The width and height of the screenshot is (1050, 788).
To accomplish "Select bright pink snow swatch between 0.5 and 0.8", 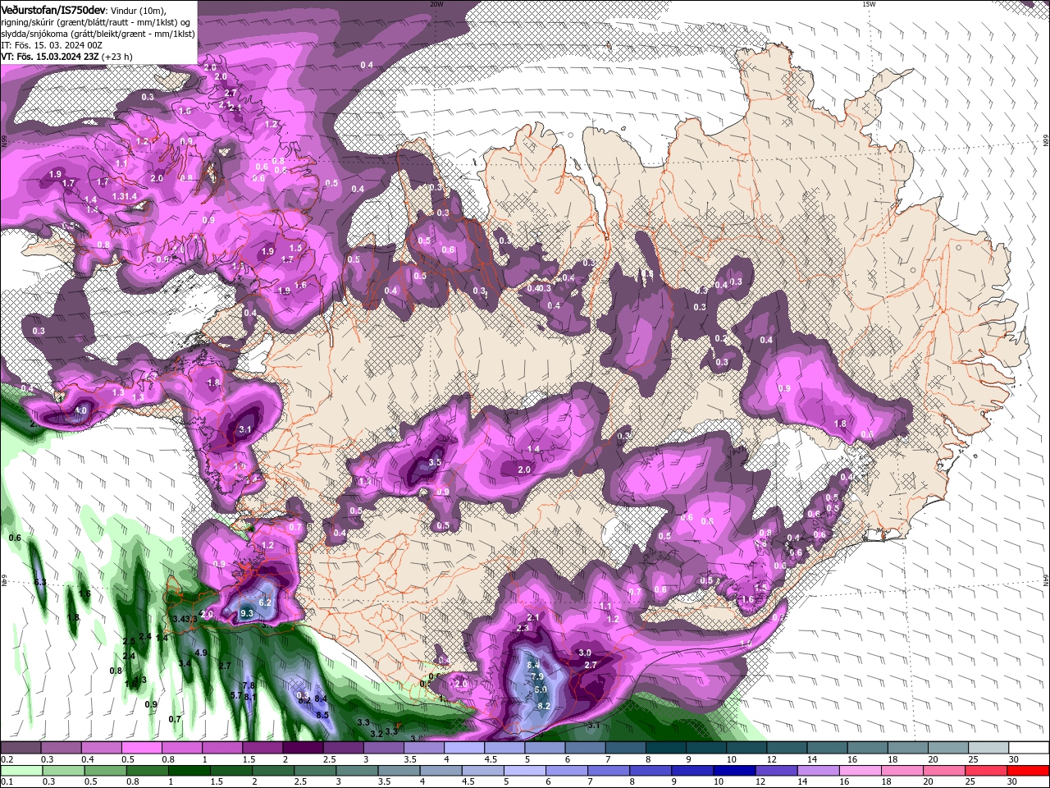I will click(x=141, y=748).
